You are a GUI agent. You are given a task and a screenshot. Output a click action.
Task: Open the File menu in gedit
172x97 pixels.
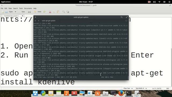click(x=2, y=8)
